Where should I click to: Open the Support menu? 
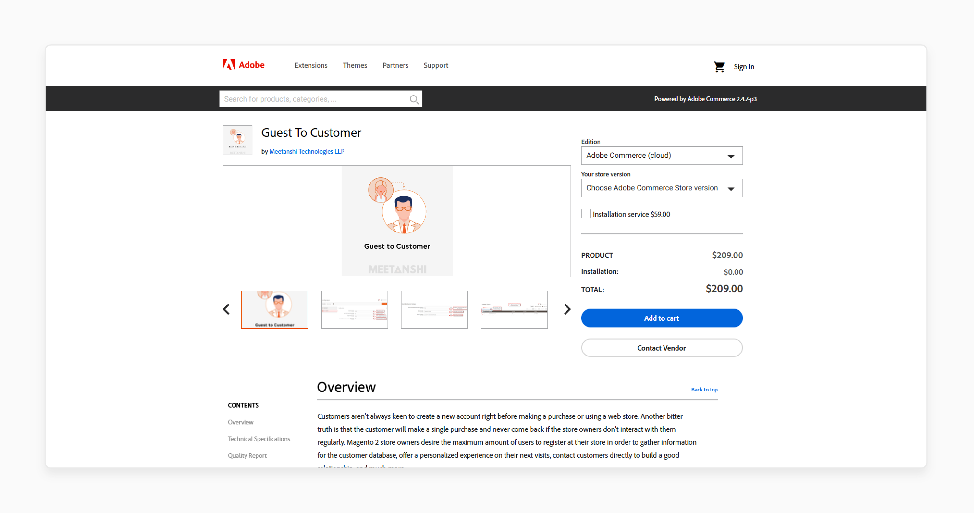point(436,65)
